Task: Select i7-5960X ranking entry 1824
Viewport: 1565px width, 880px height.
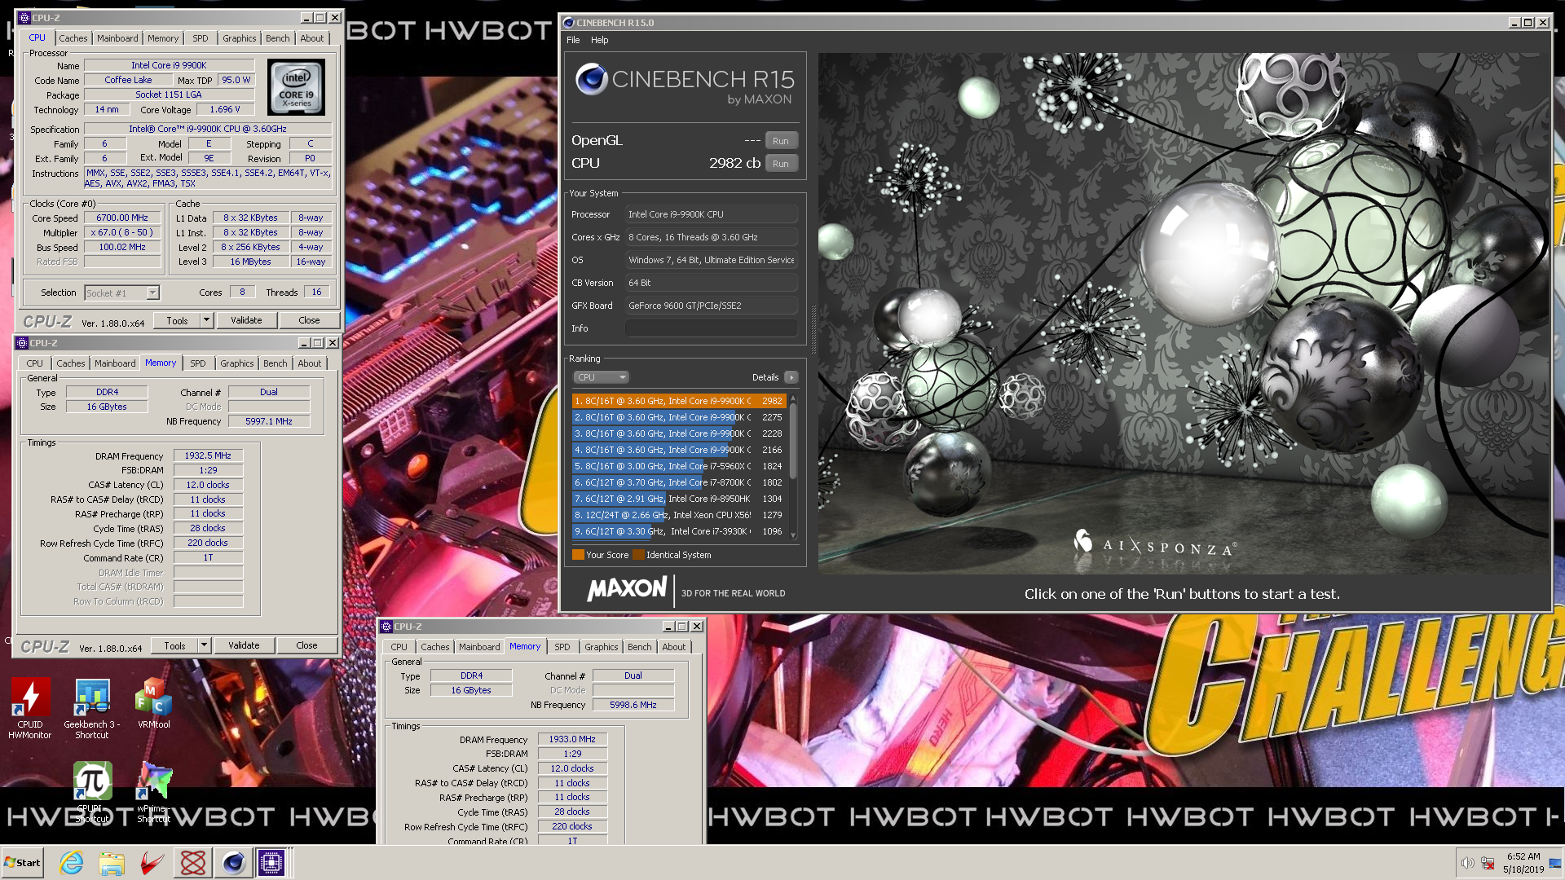Action: pyautogui.click(x=679, y=466)
